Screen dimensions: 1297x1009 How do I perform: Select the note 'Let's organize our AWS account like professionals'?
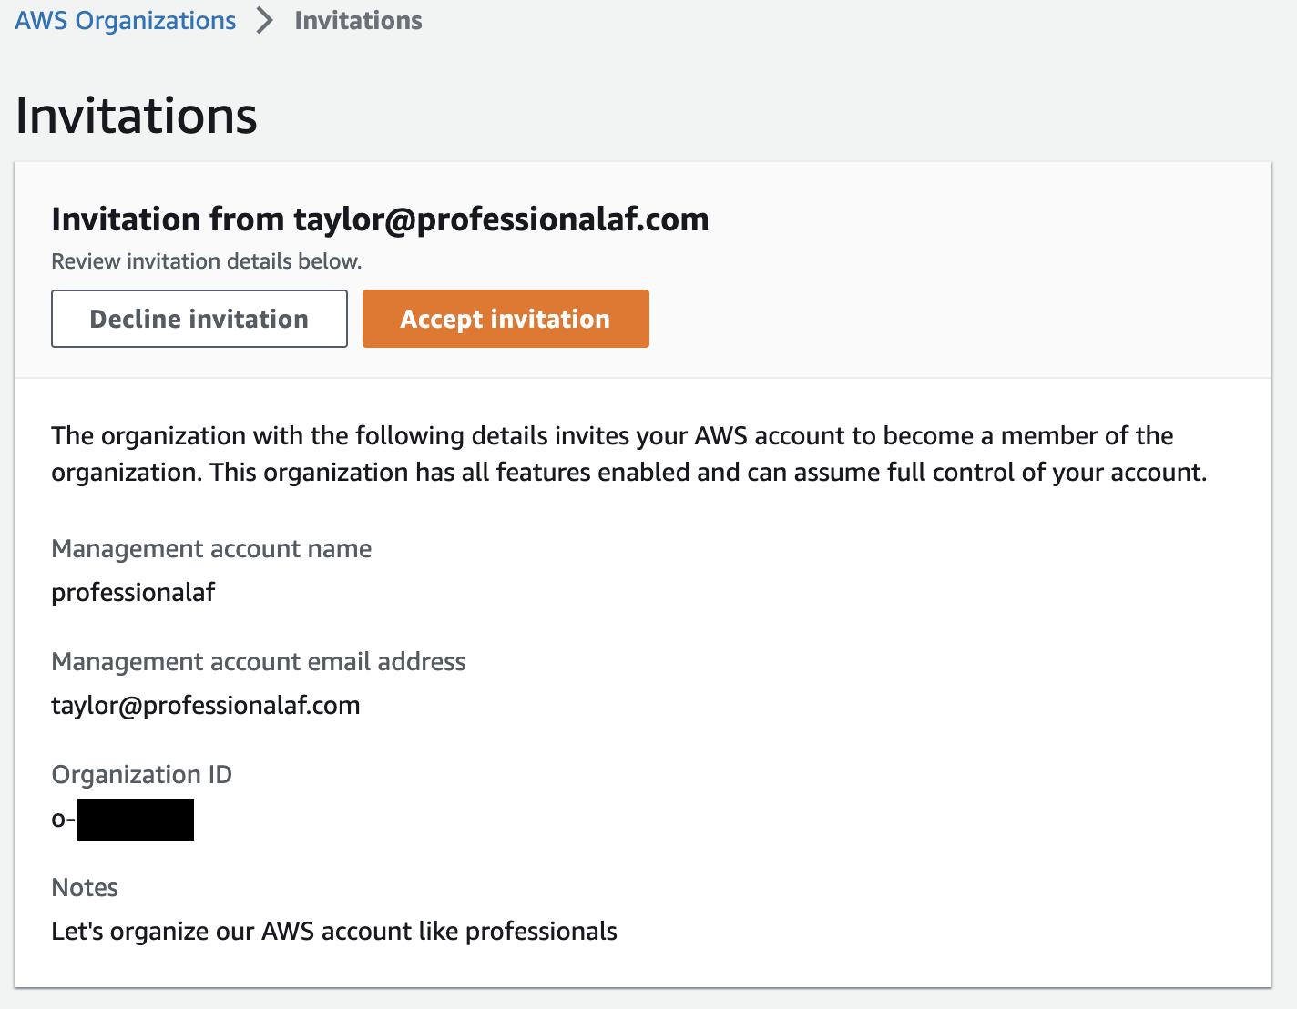pyautogui.click(x=334, y=932)
